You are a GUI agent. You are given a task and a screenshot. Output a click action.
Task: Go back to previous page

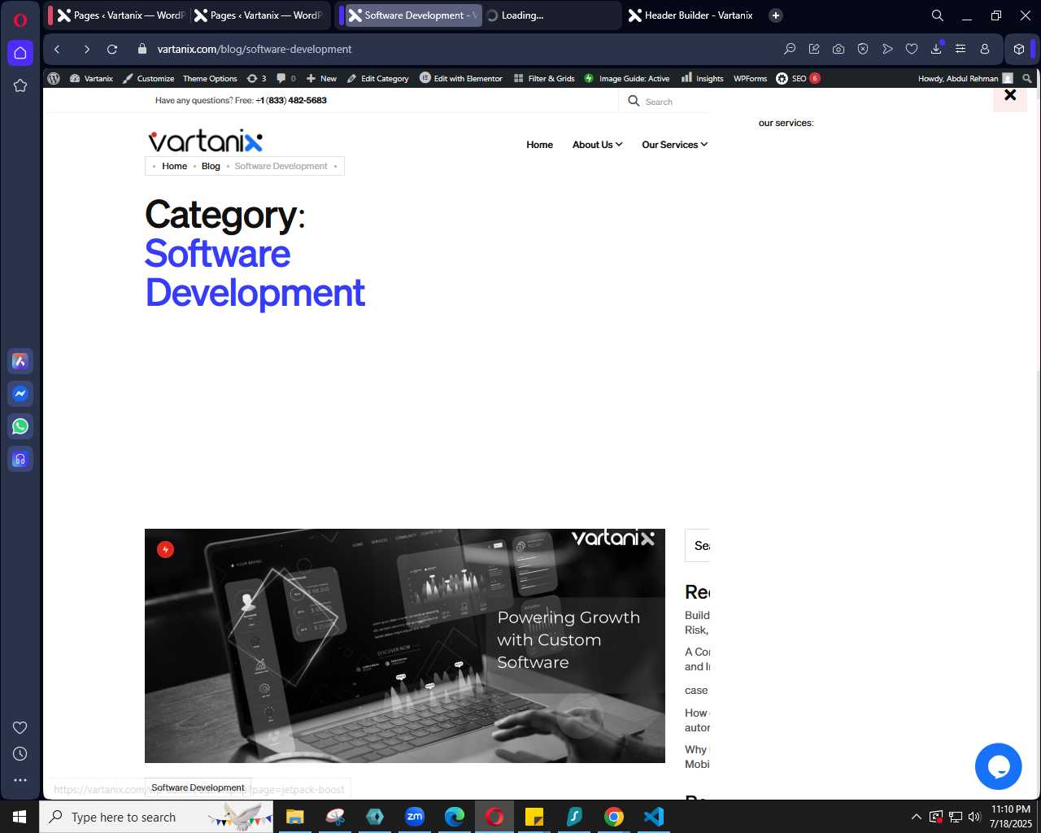click(57, 49)
